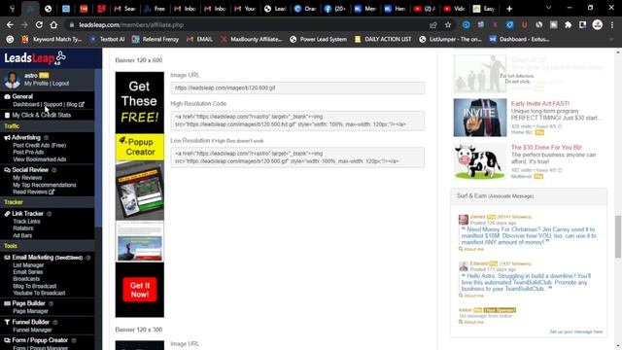Select the Low Resolution code text box
The image size is (622, 350).
[297, 157]
